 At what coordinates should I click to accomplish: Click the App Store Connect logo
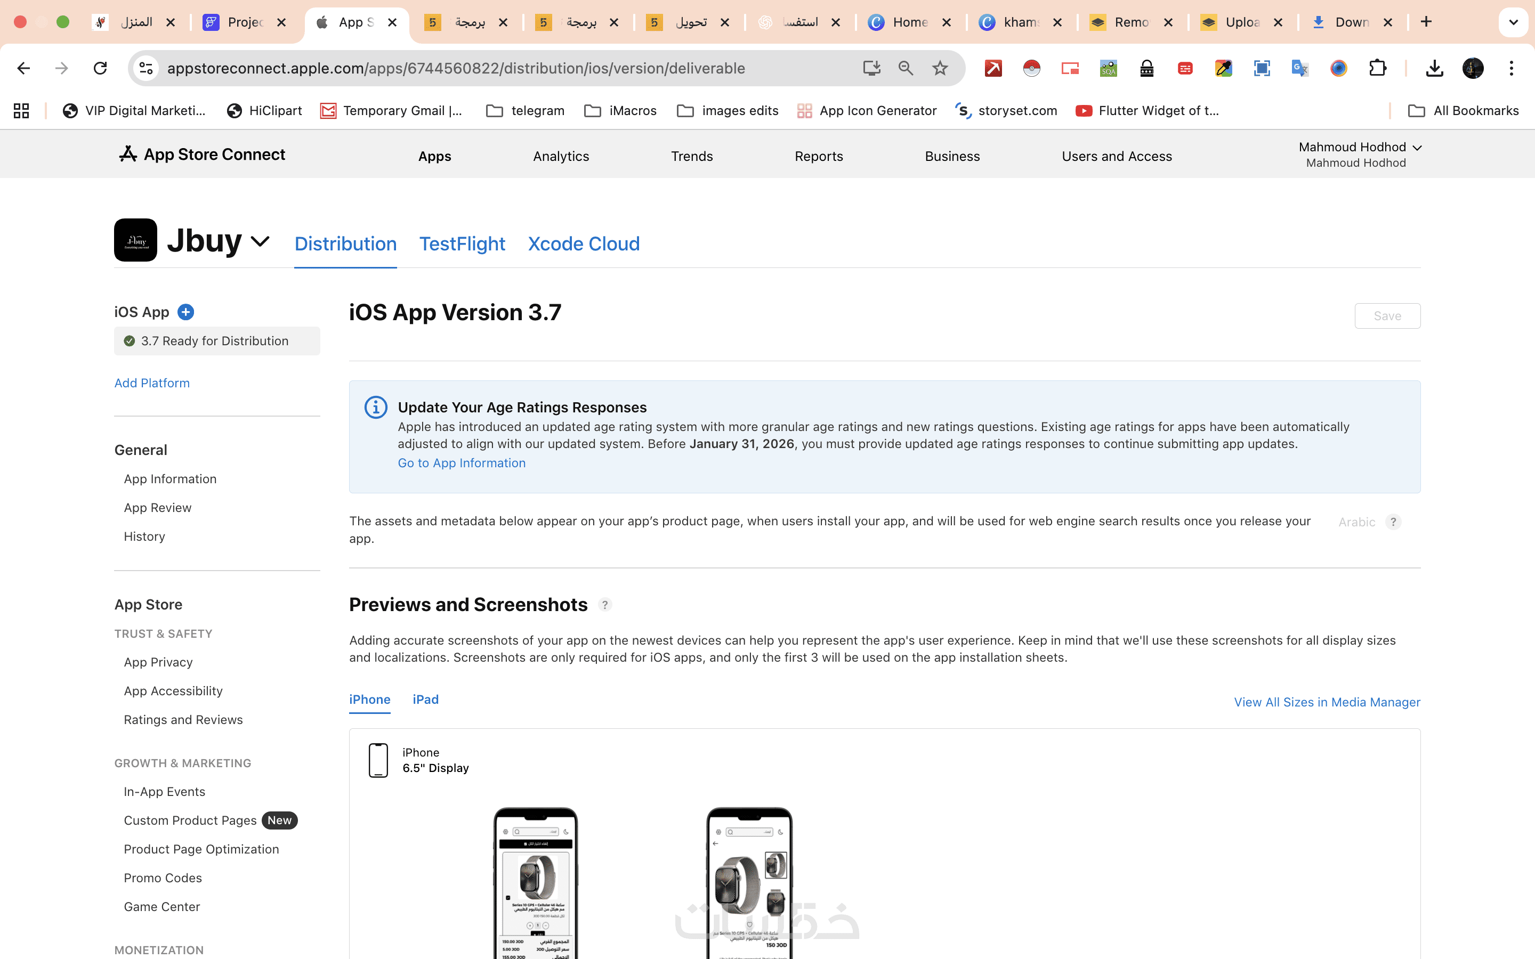[x=201, y=154]
